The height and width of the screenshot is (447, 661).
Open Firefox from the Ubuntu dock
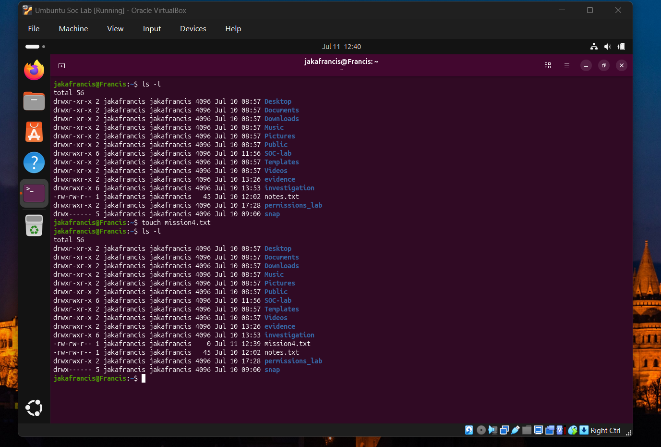pos(34,70)
